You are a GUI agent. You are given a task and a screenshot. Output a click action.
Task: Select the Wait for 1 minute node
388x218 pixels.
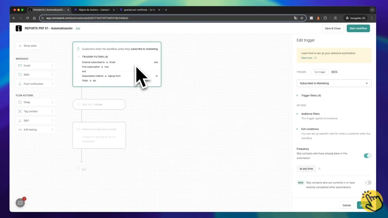click(99, 104)
